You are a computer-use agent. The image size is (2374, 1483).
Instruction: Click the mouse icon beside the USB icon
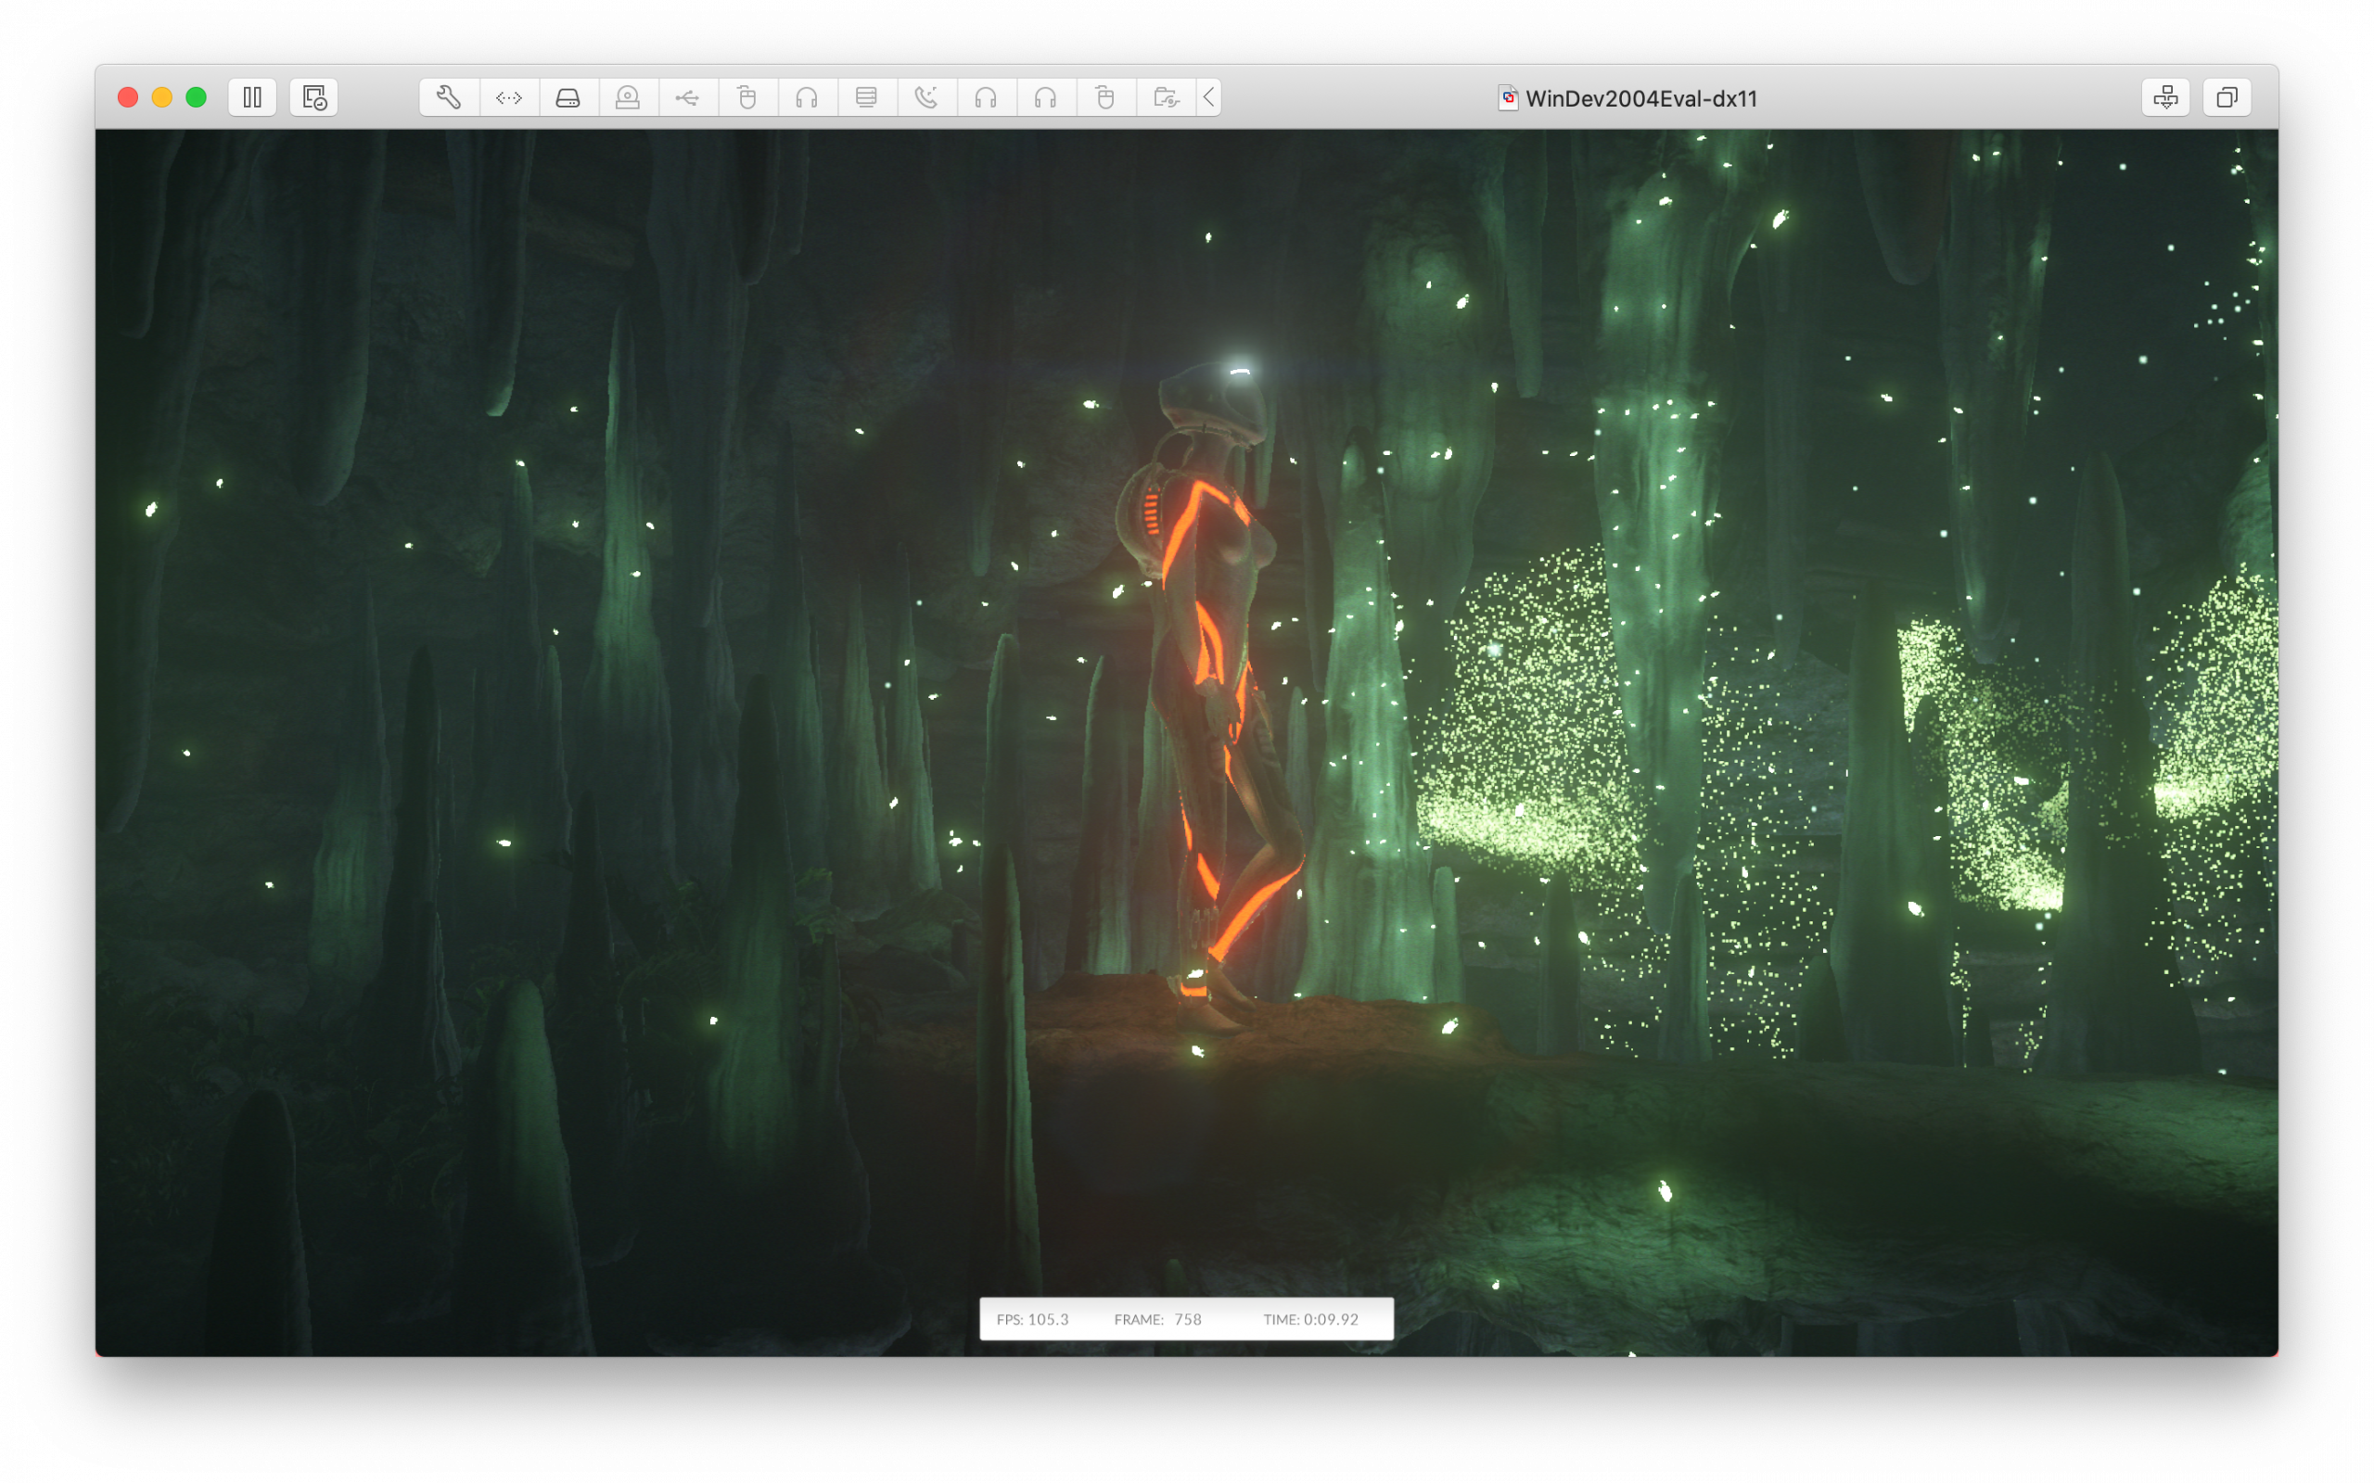click(x=747, y=97)
